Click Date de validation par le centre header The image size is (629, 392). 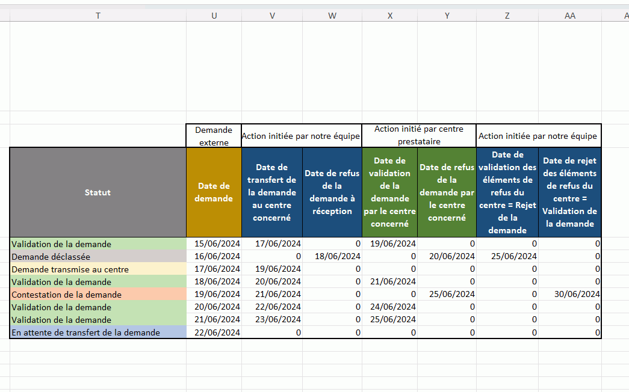point(389,192)
